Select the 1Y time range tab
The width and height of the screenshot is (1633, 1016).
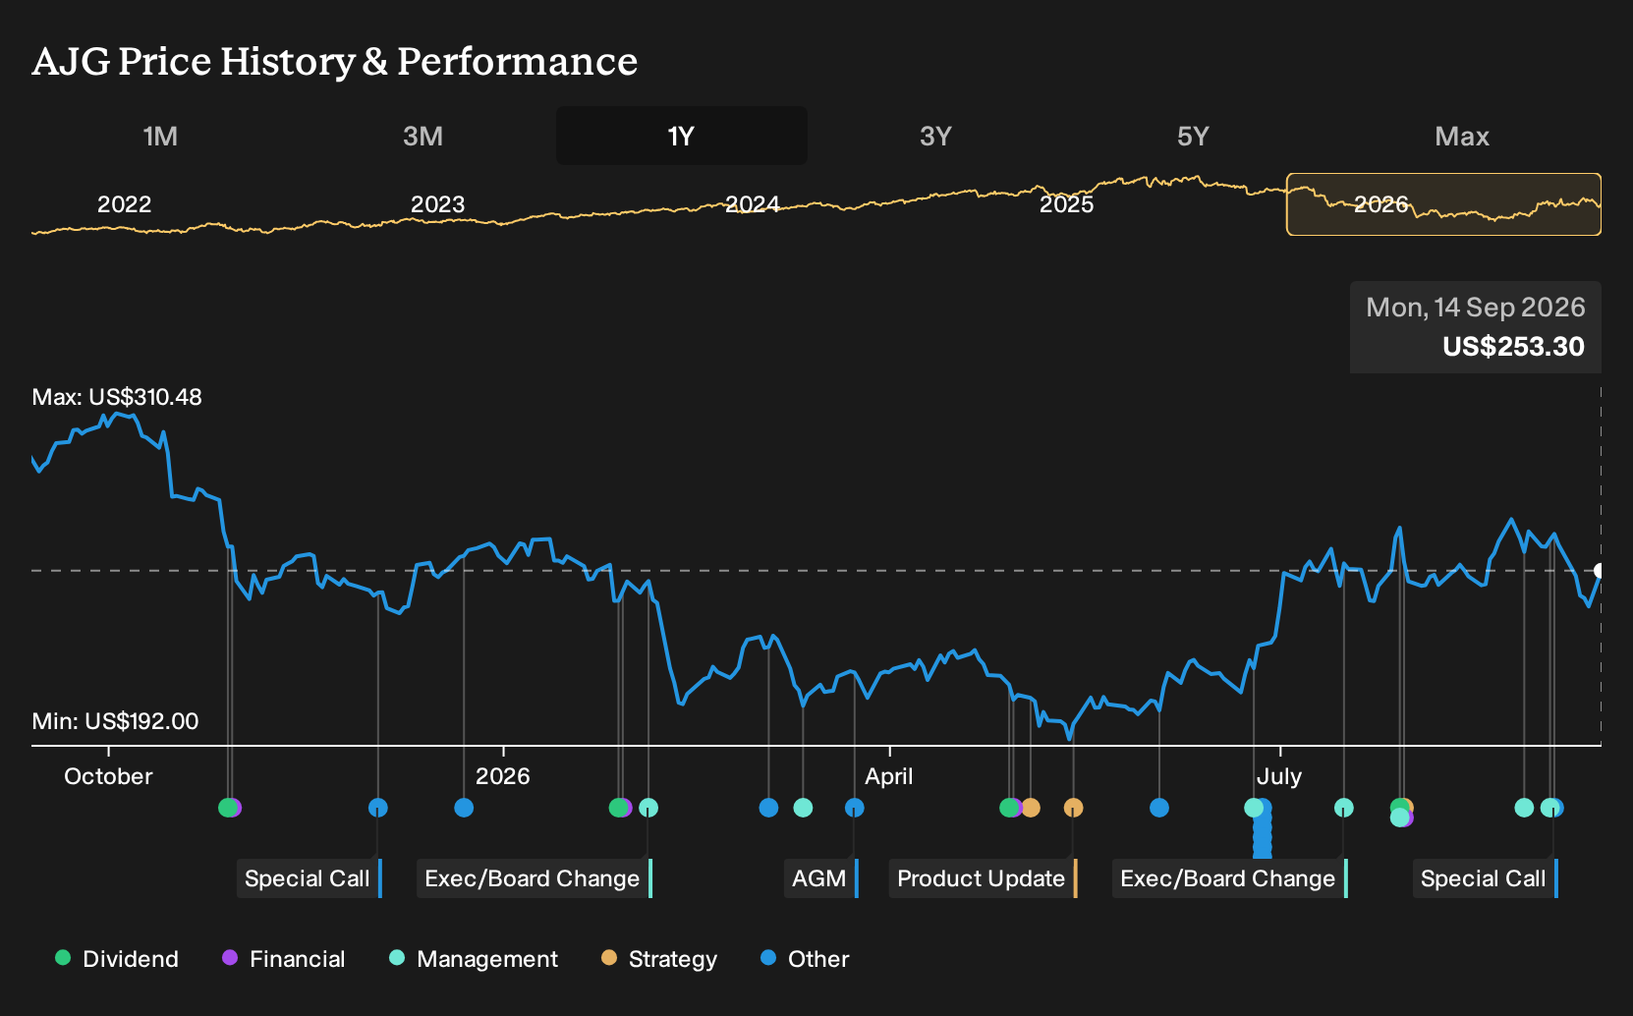[682, 136]
